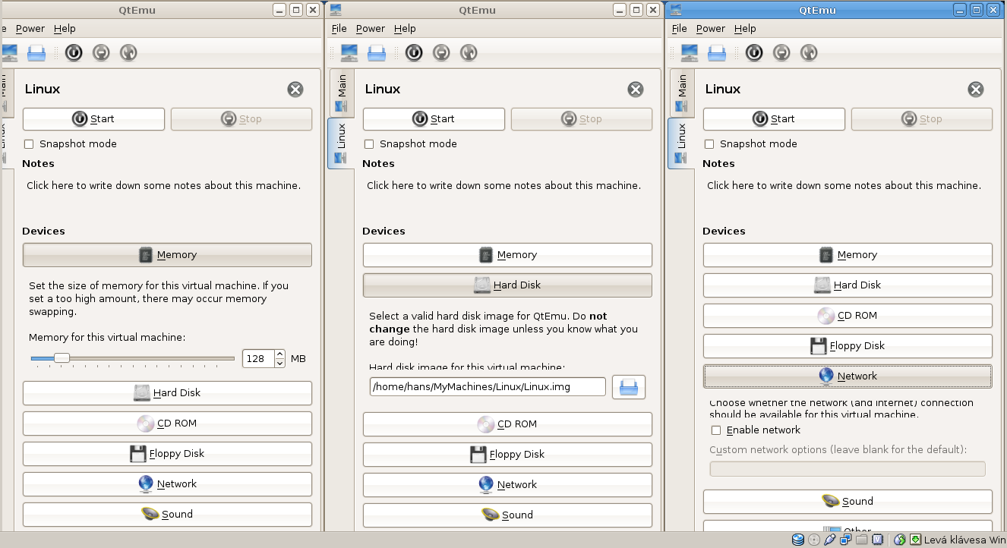Expand Floppy Disk section in left window

pyautogui.click(x=167, y=454)
